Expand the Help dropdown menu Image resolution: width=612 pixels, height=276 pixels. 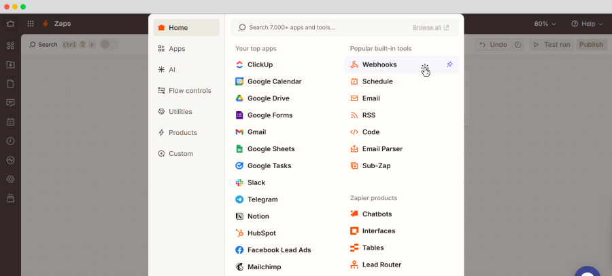tap(587, 24)
